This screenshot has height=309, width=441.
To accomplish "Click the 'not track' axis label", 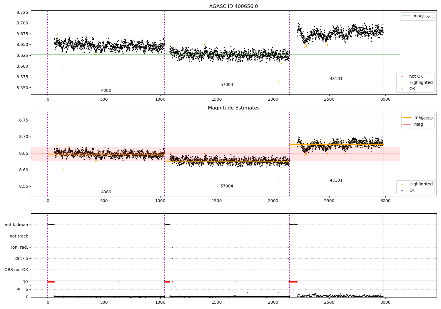I will pos(19,236).
